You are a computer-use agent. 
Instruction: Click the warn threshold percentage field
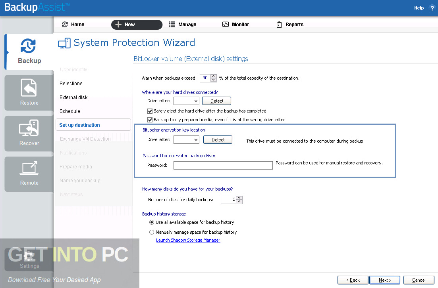tap(205, 78)
